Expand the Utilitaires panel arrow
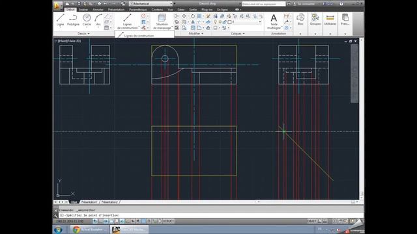Screen dimensions: 417x234 [x=330, y=34]
